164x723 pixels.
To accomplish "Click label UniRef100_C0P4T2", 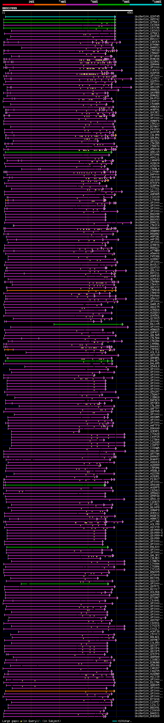I will 147,70.
